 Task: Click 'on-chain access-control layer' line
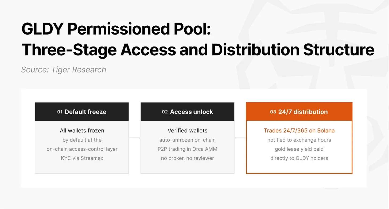click(x=82, y=149)
